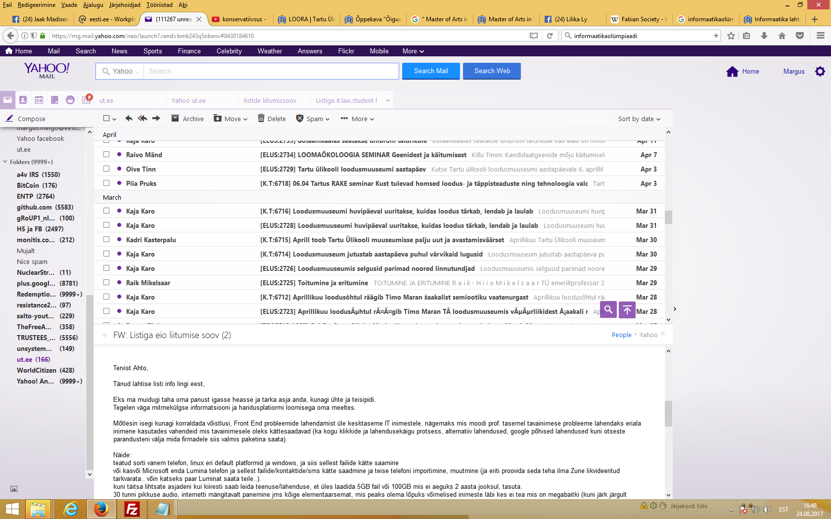Toggle reader view icon in address bar
Screen dimensions: 831x519
click(x=534, y=36)
